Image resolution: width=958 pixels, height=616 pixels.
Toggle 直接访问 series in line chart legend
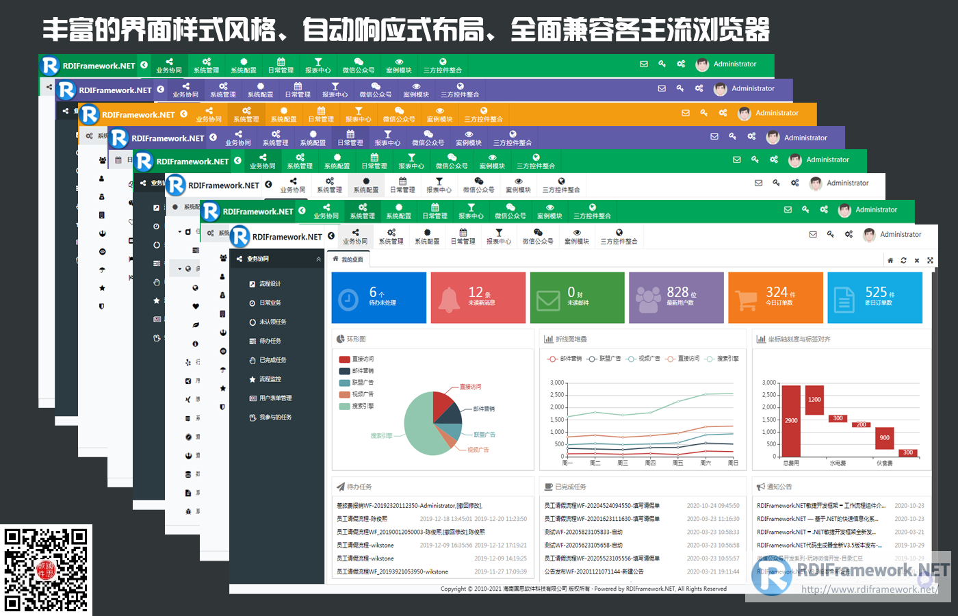(683, 359)
